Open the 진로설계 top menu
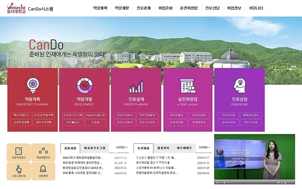 point(144,8)
